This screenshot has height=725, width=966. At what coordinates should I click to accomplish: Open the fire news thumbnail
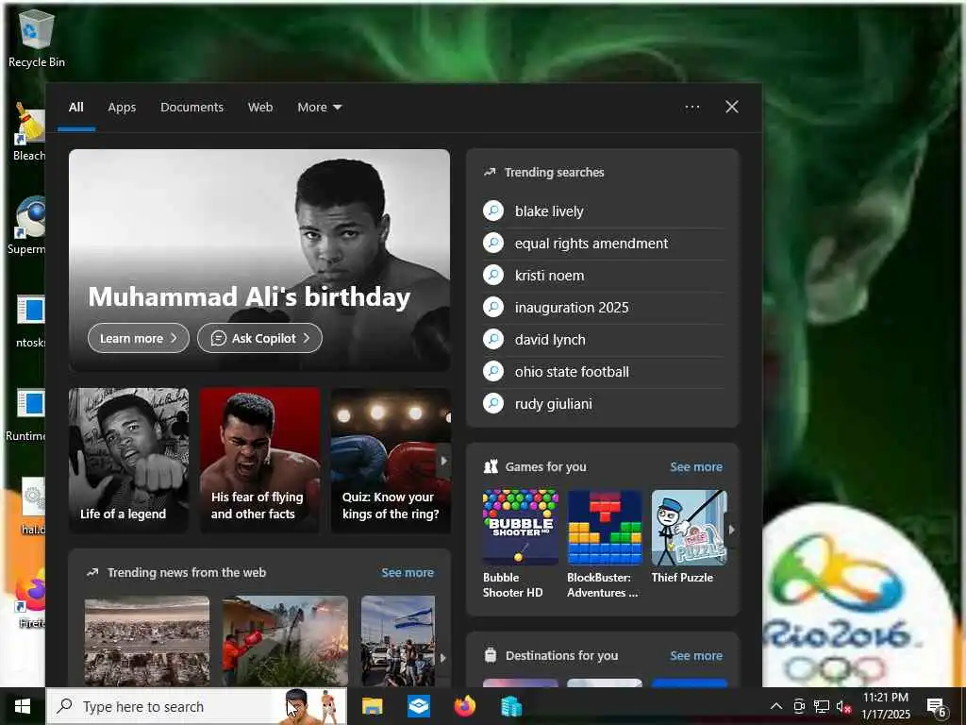tap(285, 641)
